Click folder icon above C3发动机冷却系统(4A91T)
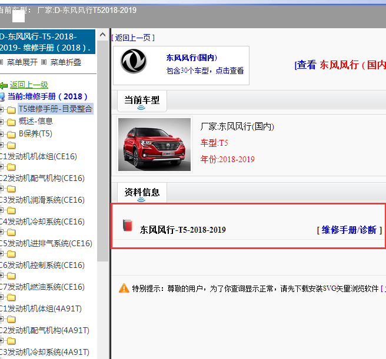 tap(11, 341)
